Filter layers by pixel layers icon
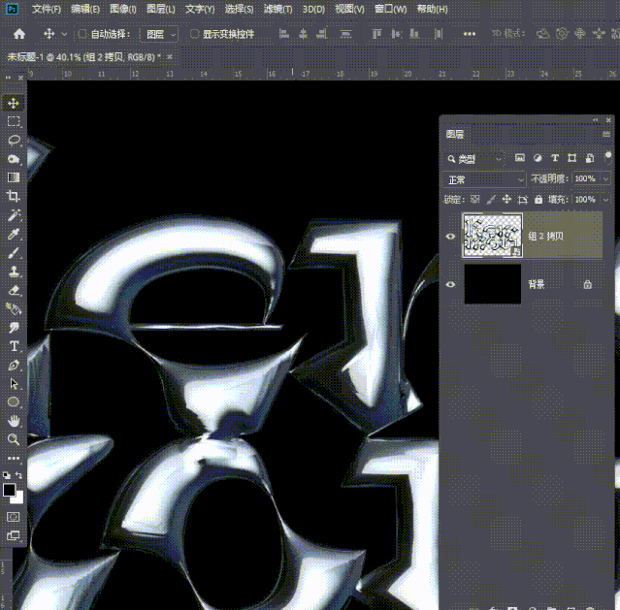The width and height of the screenshot is (620, 610). pos(519,158)
